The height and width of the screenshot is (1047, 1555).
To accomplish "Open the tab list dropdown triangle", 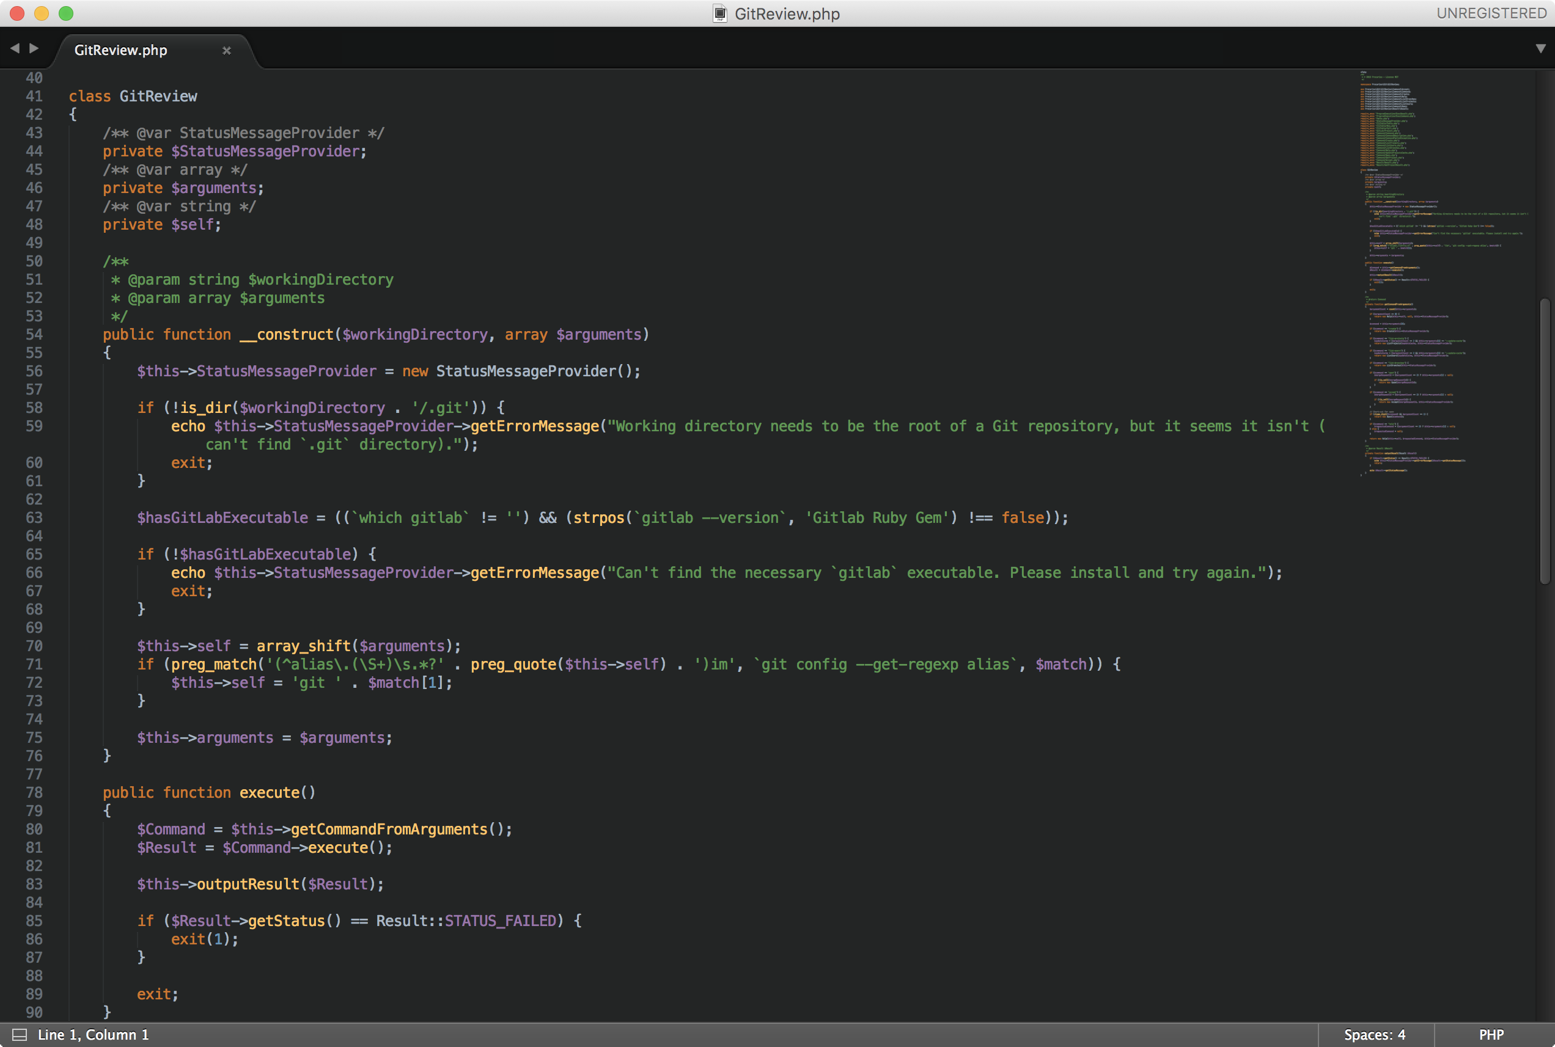I will point(1540,49).
